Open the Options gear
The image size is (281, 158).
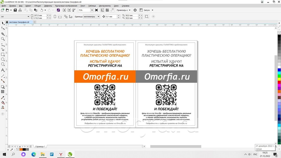pyautogui.click(x=135, y=10)
